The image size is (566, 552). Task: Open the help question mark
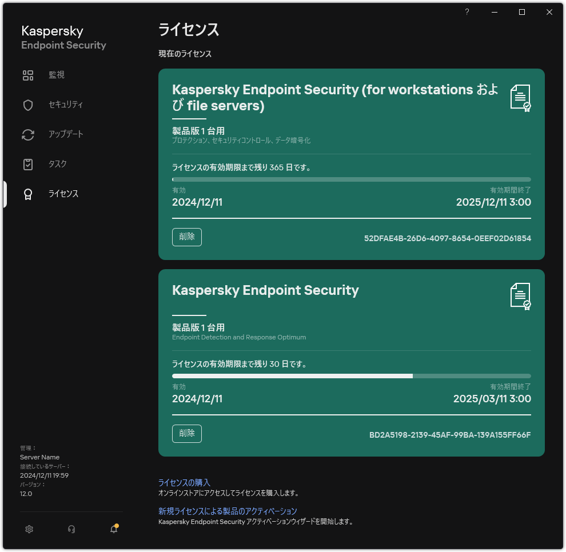[467, 11]
